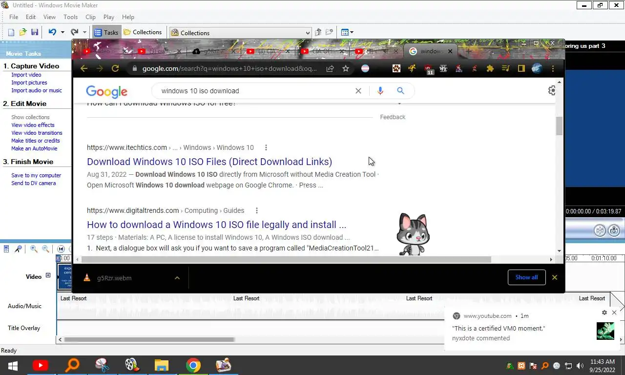Click Import video link
The image size is (625, 375).
coord(26,75)
